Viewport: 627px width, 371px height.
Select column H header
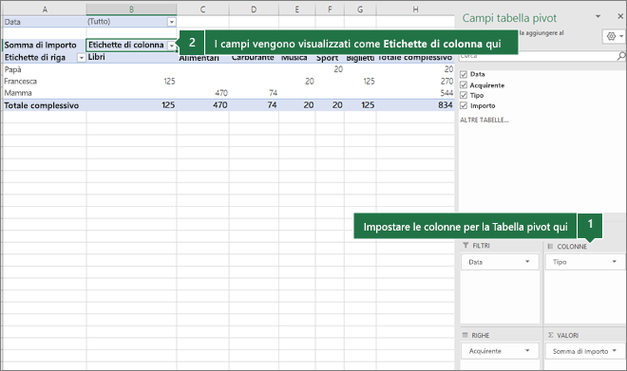point(415,9)
